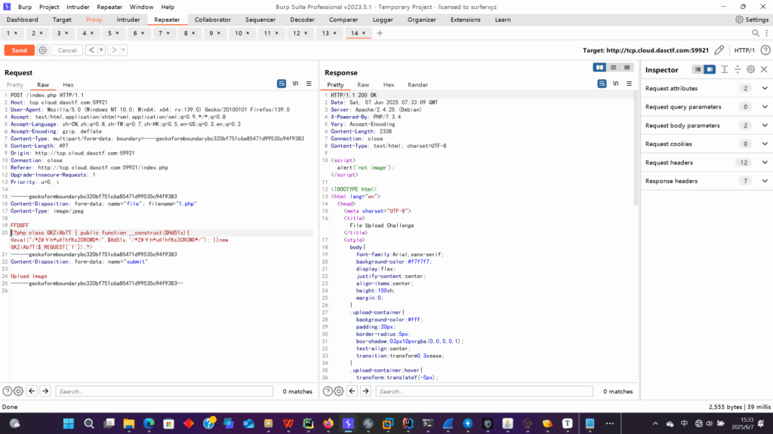Open the Extensions tool tab
Image resolution: width=773 pixels, height=434 pixels.
[x=465, y=20]
